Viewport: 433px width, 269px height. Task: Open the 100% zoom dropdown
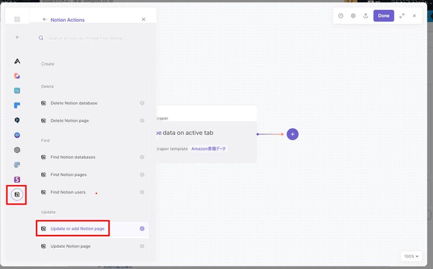tap(411, 257)
